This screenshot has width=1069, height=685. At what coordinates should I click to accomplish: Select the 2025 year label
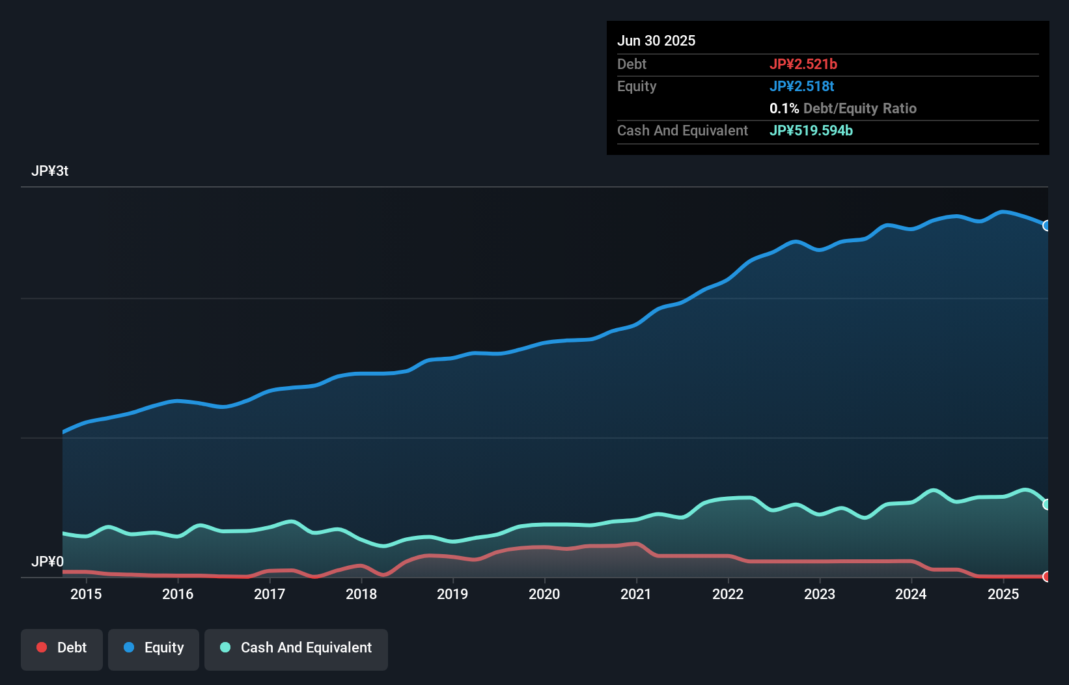1003,594
